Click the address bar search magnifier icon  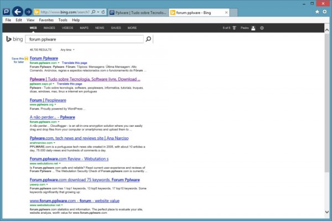coord(94,12)
